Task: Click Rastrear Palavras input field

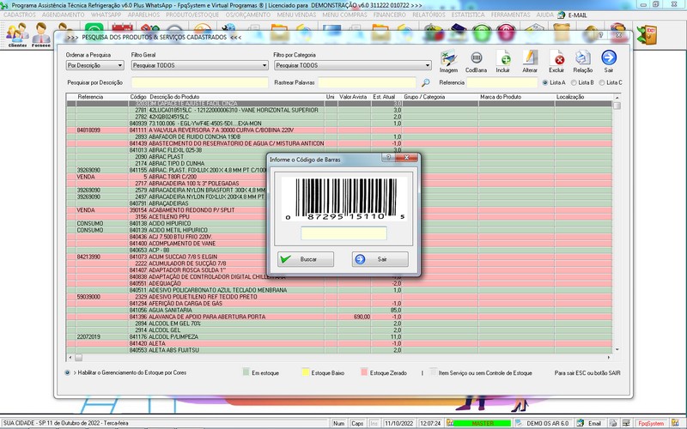Action: [x=367, y=82]
